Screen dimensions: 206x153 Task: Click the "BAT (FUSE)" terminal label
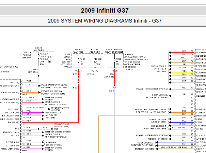14,122
